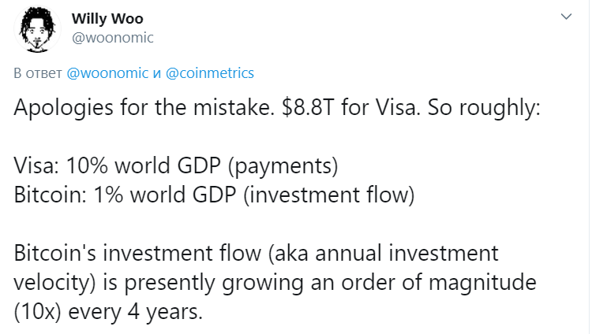Open the blue @woonomic reply mention
The image size is (592, 334).
[107, 73]
